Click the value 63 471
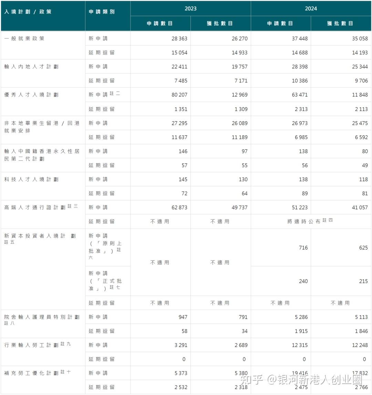Screen dimensions: 372x395 (x=300, y=95)
